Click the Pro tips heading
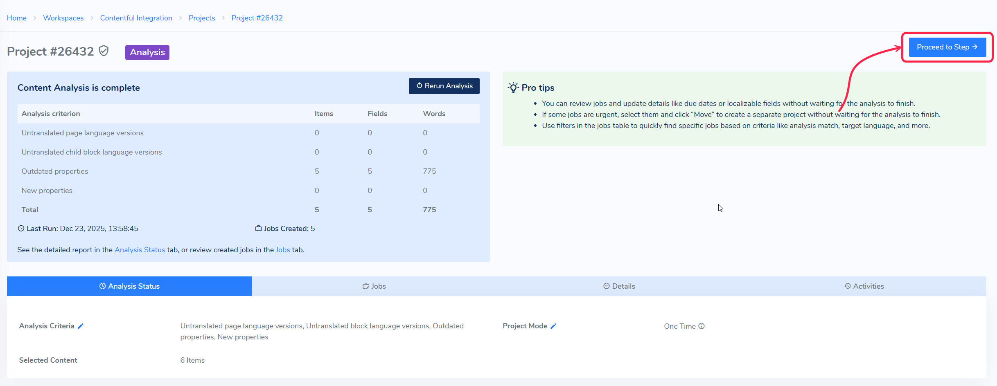The width and height of the screenshot is (997, 386). pyautogui.click(x=538, y=88)
